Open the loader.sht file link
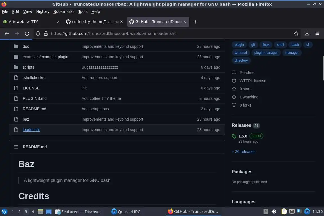Viewport: 324px width, 216px height. 31,130
